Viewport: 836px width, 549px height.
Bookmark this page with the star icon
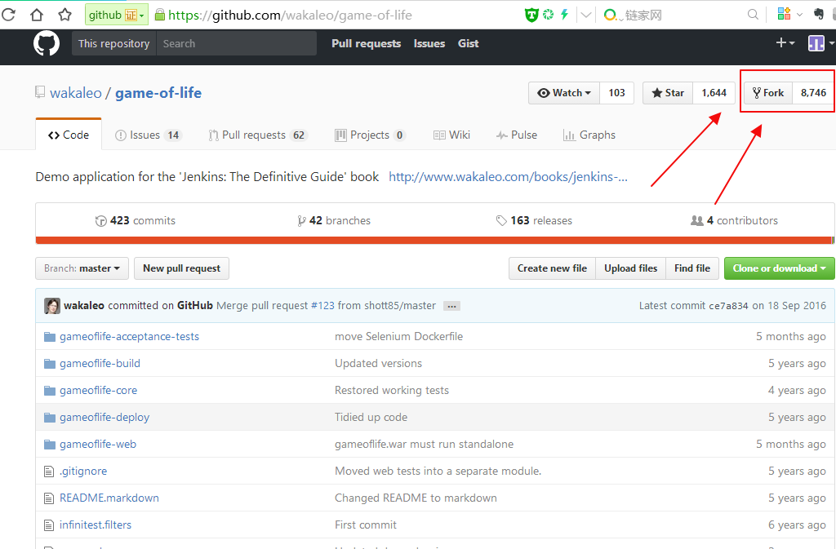click(x=65, y=15)
